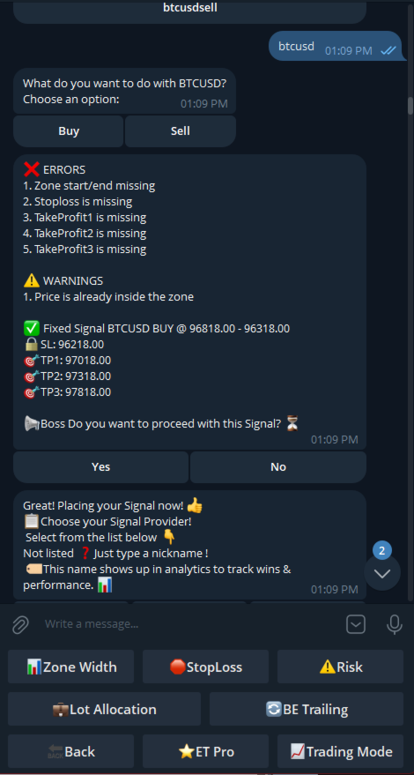The image size is (414, 775).
Task: Go Back in the bot menu
Action: point(70,751)
